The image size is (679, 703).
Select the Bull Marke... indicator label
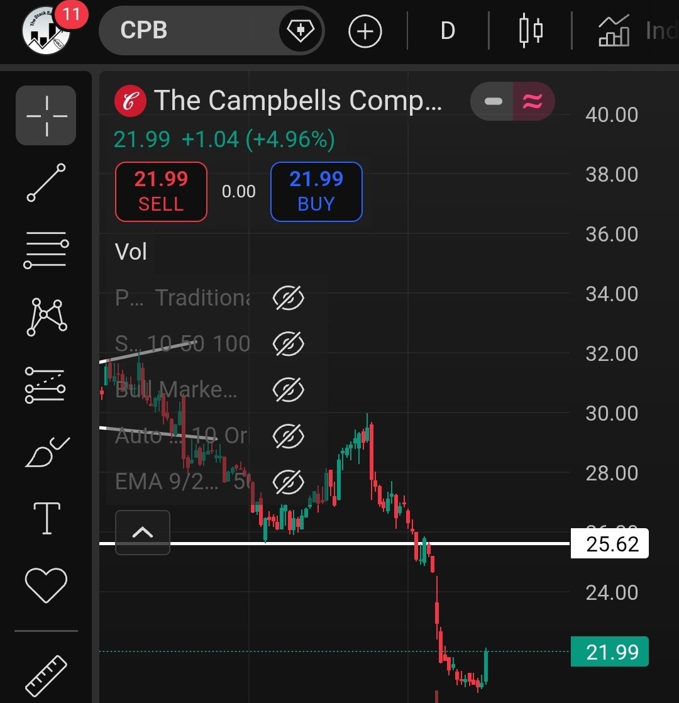(x=175, y=390)
